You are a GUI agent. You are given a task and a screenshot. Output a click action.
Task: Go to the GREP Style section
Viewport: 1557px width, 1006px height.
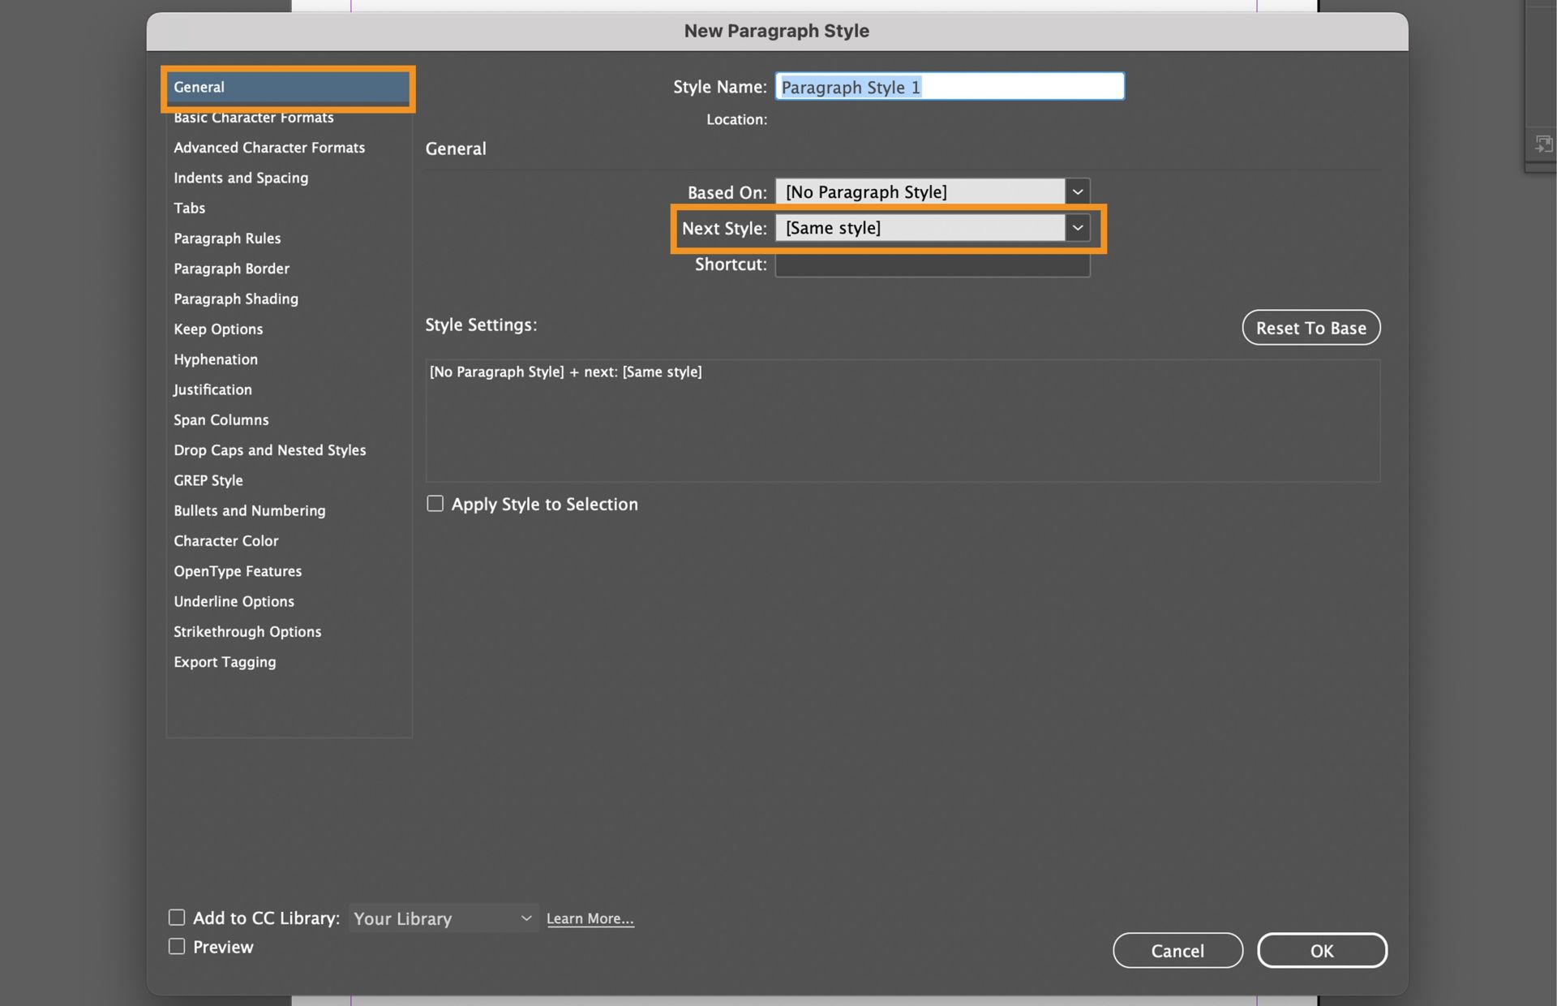(208, 480)
